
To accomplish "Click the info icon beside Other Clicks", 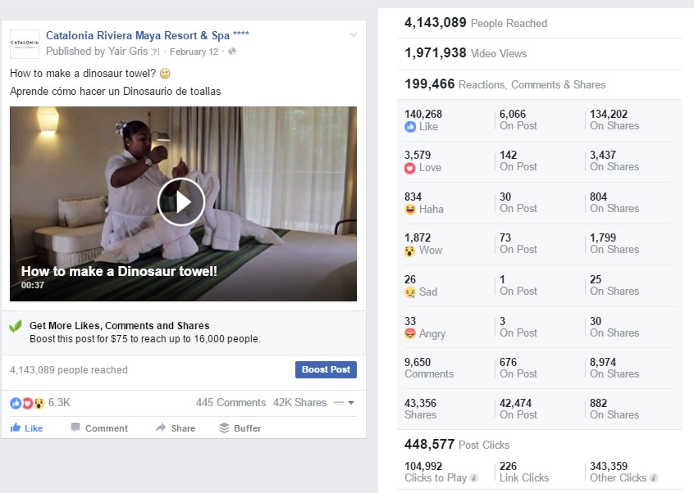I will coord(653,478).
